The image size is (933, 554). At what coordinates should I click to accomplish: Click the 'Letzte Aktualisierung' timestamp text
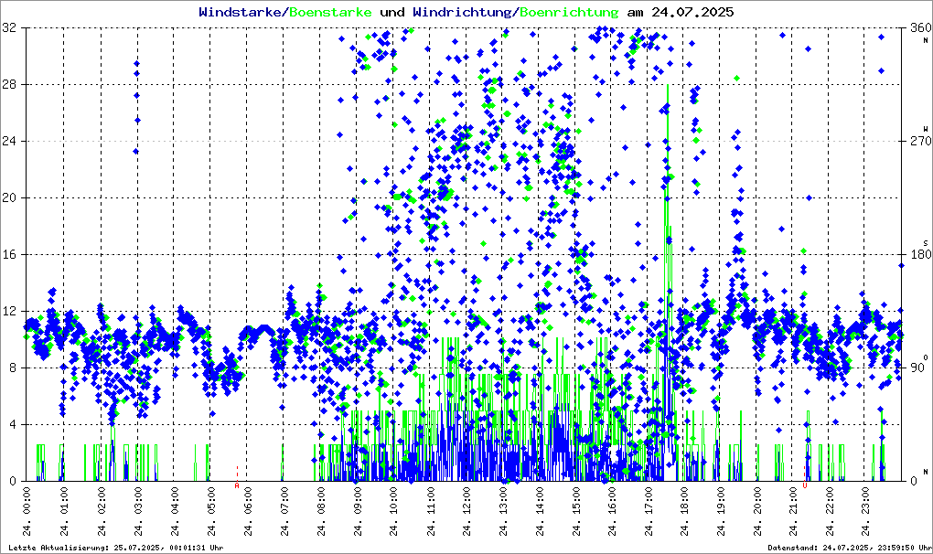(x=115, y=547)
